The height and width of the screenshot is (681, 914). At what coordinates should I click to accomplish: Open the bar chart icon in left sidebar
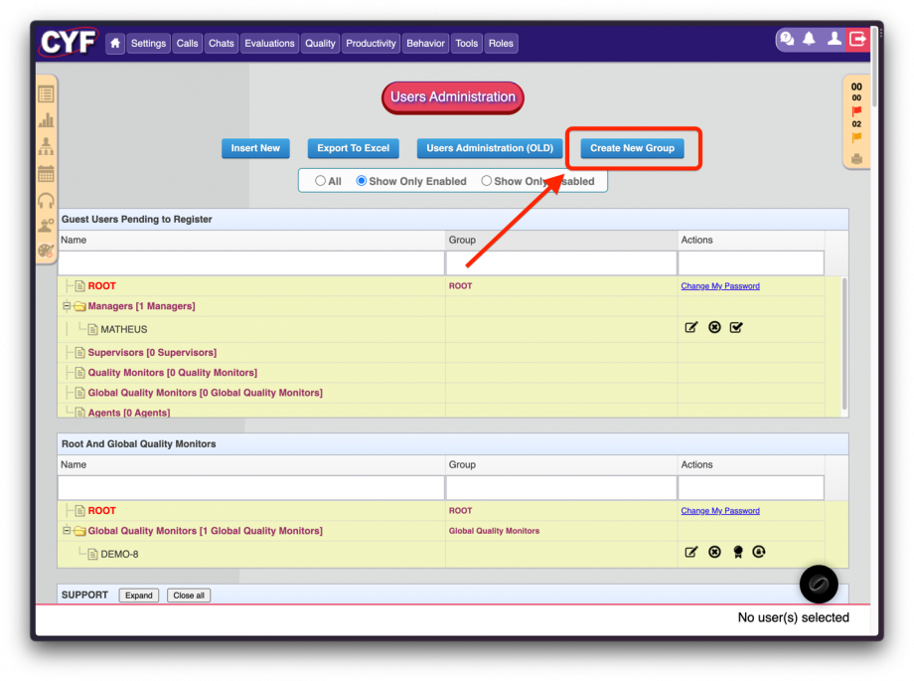pyautogui.click(x=46, y=120)
